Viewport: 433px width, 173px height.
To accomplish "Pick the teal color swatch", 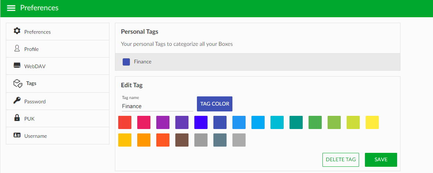I will (296, 122).
